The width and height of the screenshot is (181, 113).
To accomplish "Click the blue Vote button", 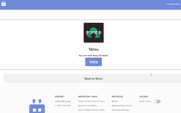I will [x=94, y=62].
